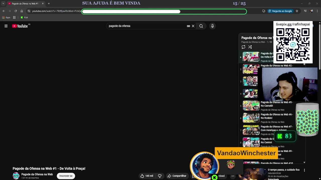Image resolution: width=321 pixels, height=180 pixels.
Task: Go back in browser history
Action: pyautogui.click(x=4, y=11)
